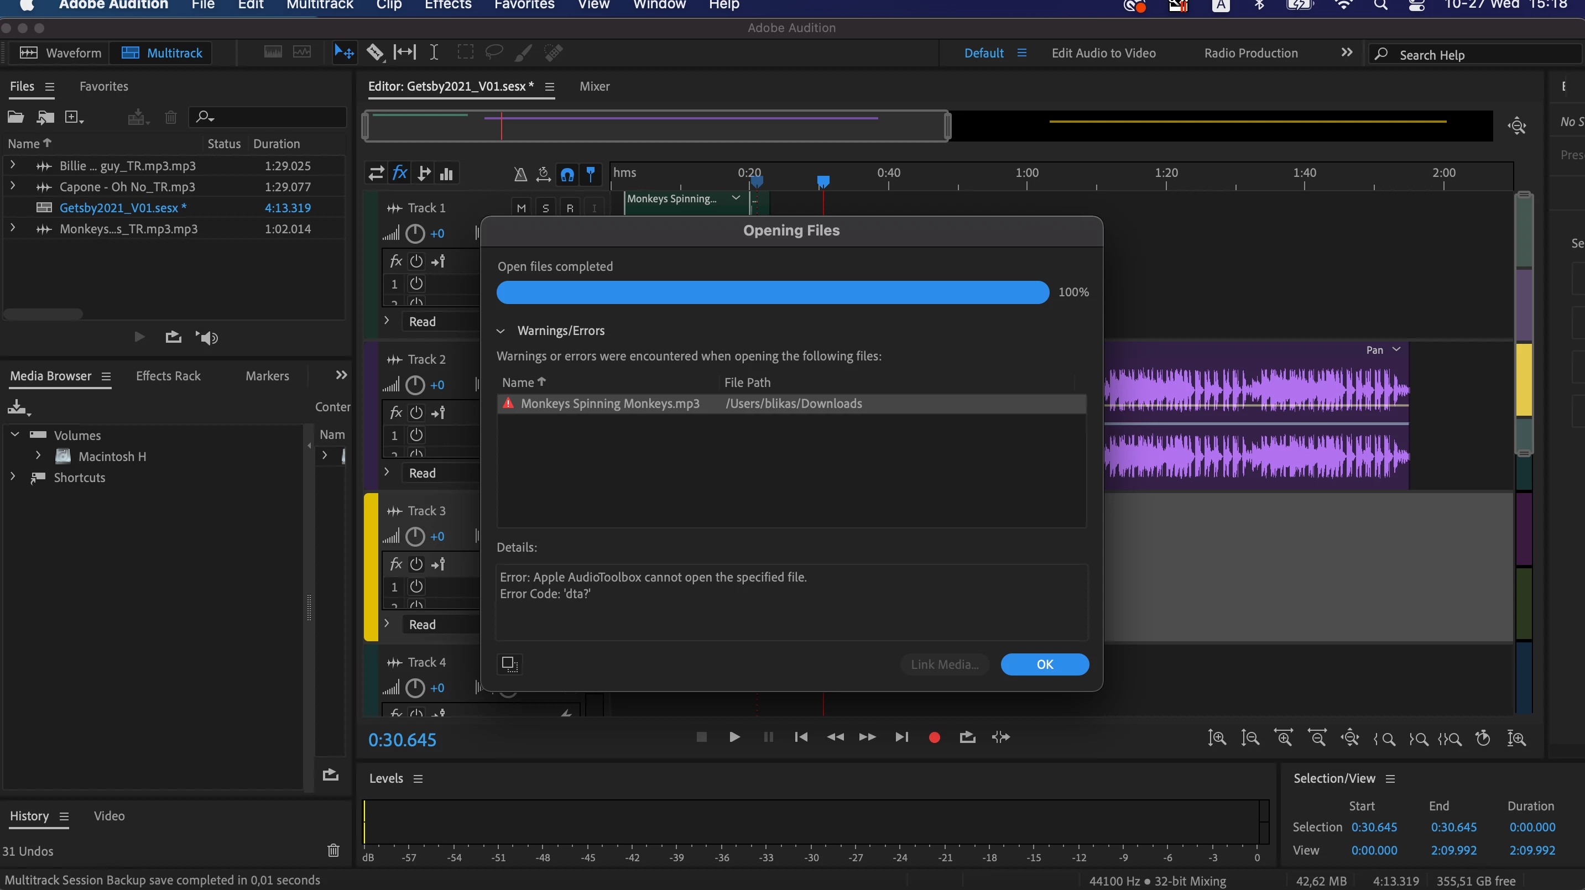Toggle the Snapping magnet button

pos(567,175)
